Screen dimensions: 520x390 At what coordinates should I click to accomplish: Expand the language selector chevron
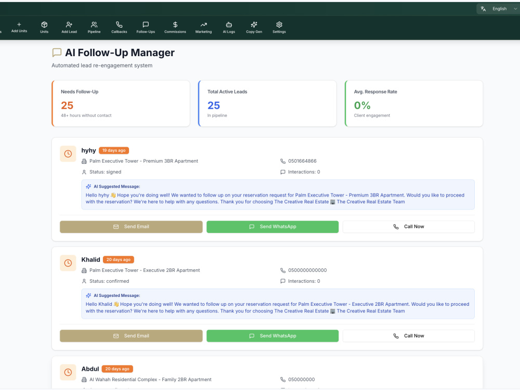click(515, 9)
